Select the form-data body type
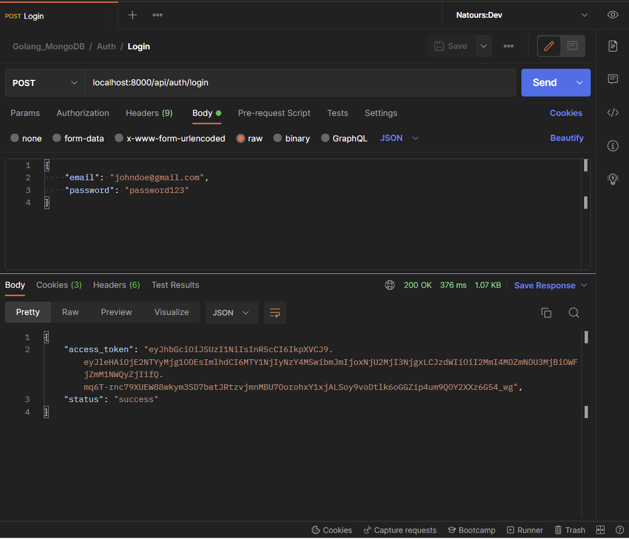The image size is (629, 539). click(78, 138)
